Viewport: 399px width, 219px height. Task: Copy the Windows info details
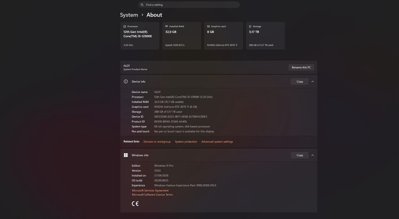300,155
